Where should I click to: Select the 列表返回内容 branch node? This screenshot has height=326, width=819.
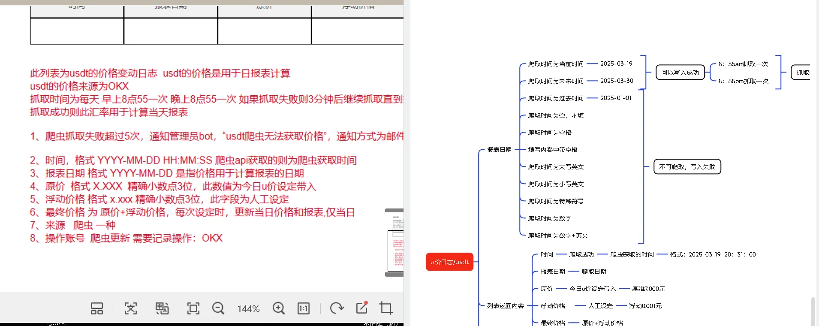pos(505,306)
